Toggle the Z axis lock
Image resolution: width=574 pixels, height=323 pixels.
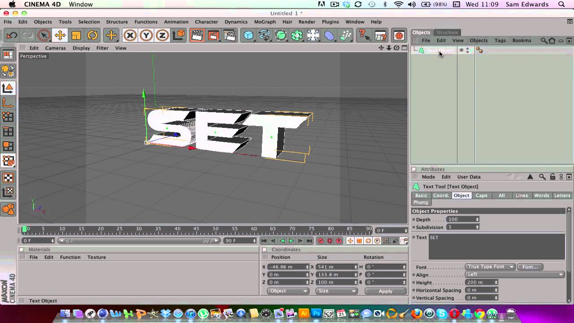click(x=162, y=35)
